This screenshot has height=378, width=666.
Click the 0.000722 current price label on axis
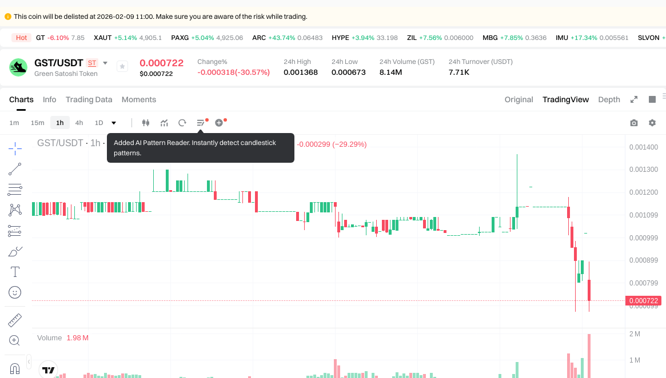(x=644, y=300)
